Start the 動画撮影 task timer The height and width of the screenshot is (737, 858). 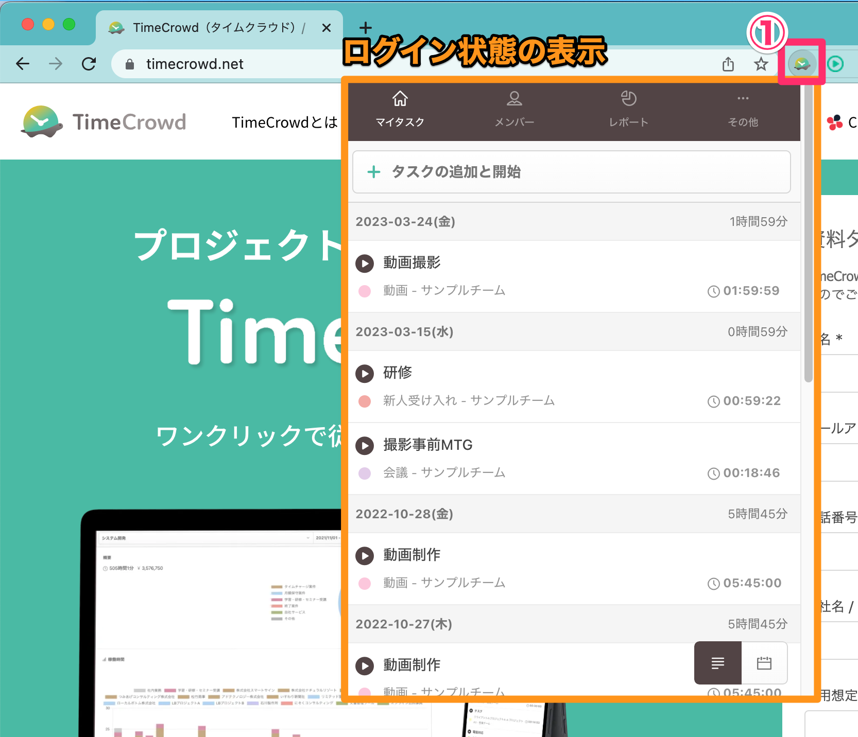(365, 264)
